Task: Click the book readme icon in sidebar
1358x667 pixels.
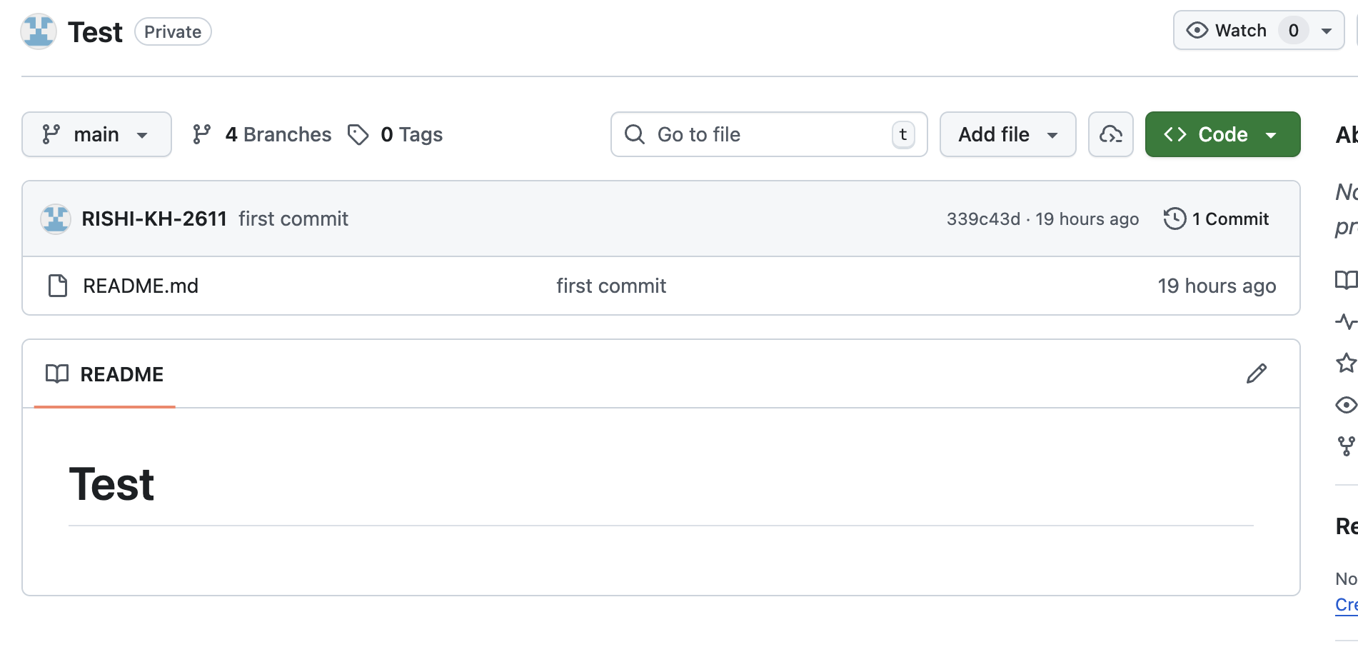Action: pyautogui.click(x=1346, y=280)
